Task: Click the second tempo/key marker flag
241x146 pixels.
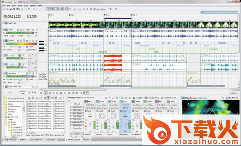Action: (70, 15)
